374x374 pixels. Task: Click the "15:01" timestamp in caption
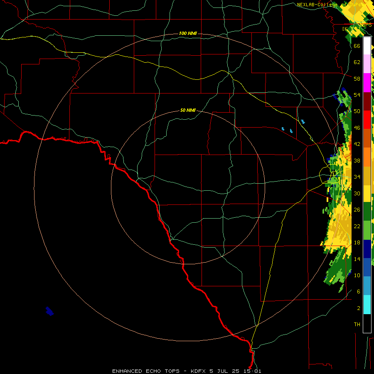[253, 371]
